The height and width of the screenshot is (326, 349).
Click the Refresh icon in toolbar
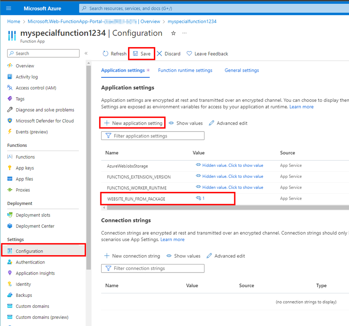105,54
